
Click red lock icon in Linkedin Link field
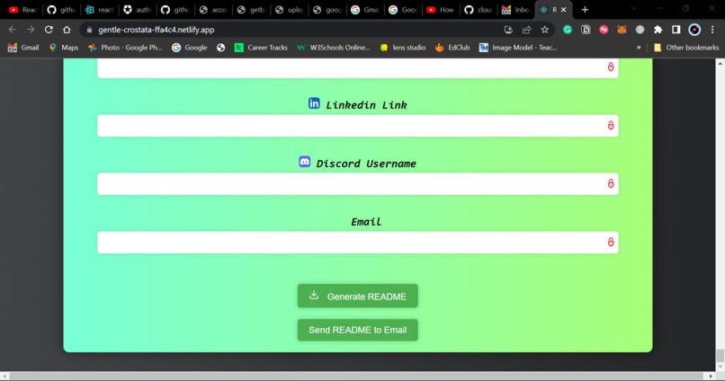pyautogui.click(x=611, y=126)
